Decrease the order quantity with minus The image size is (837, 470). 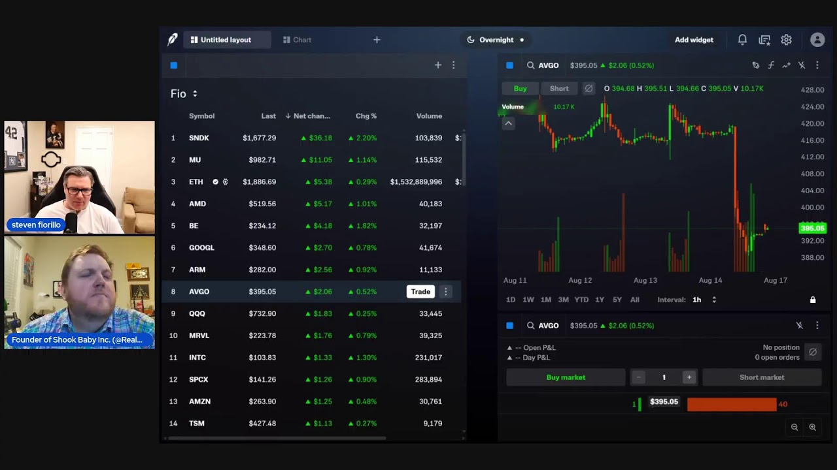639,377
